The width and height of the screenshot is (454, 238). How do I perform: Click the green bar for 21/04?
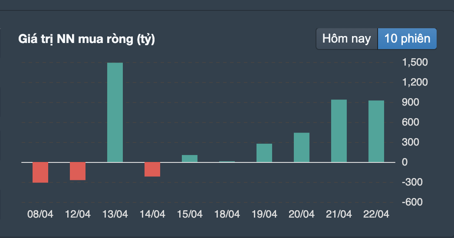[339, 131]
